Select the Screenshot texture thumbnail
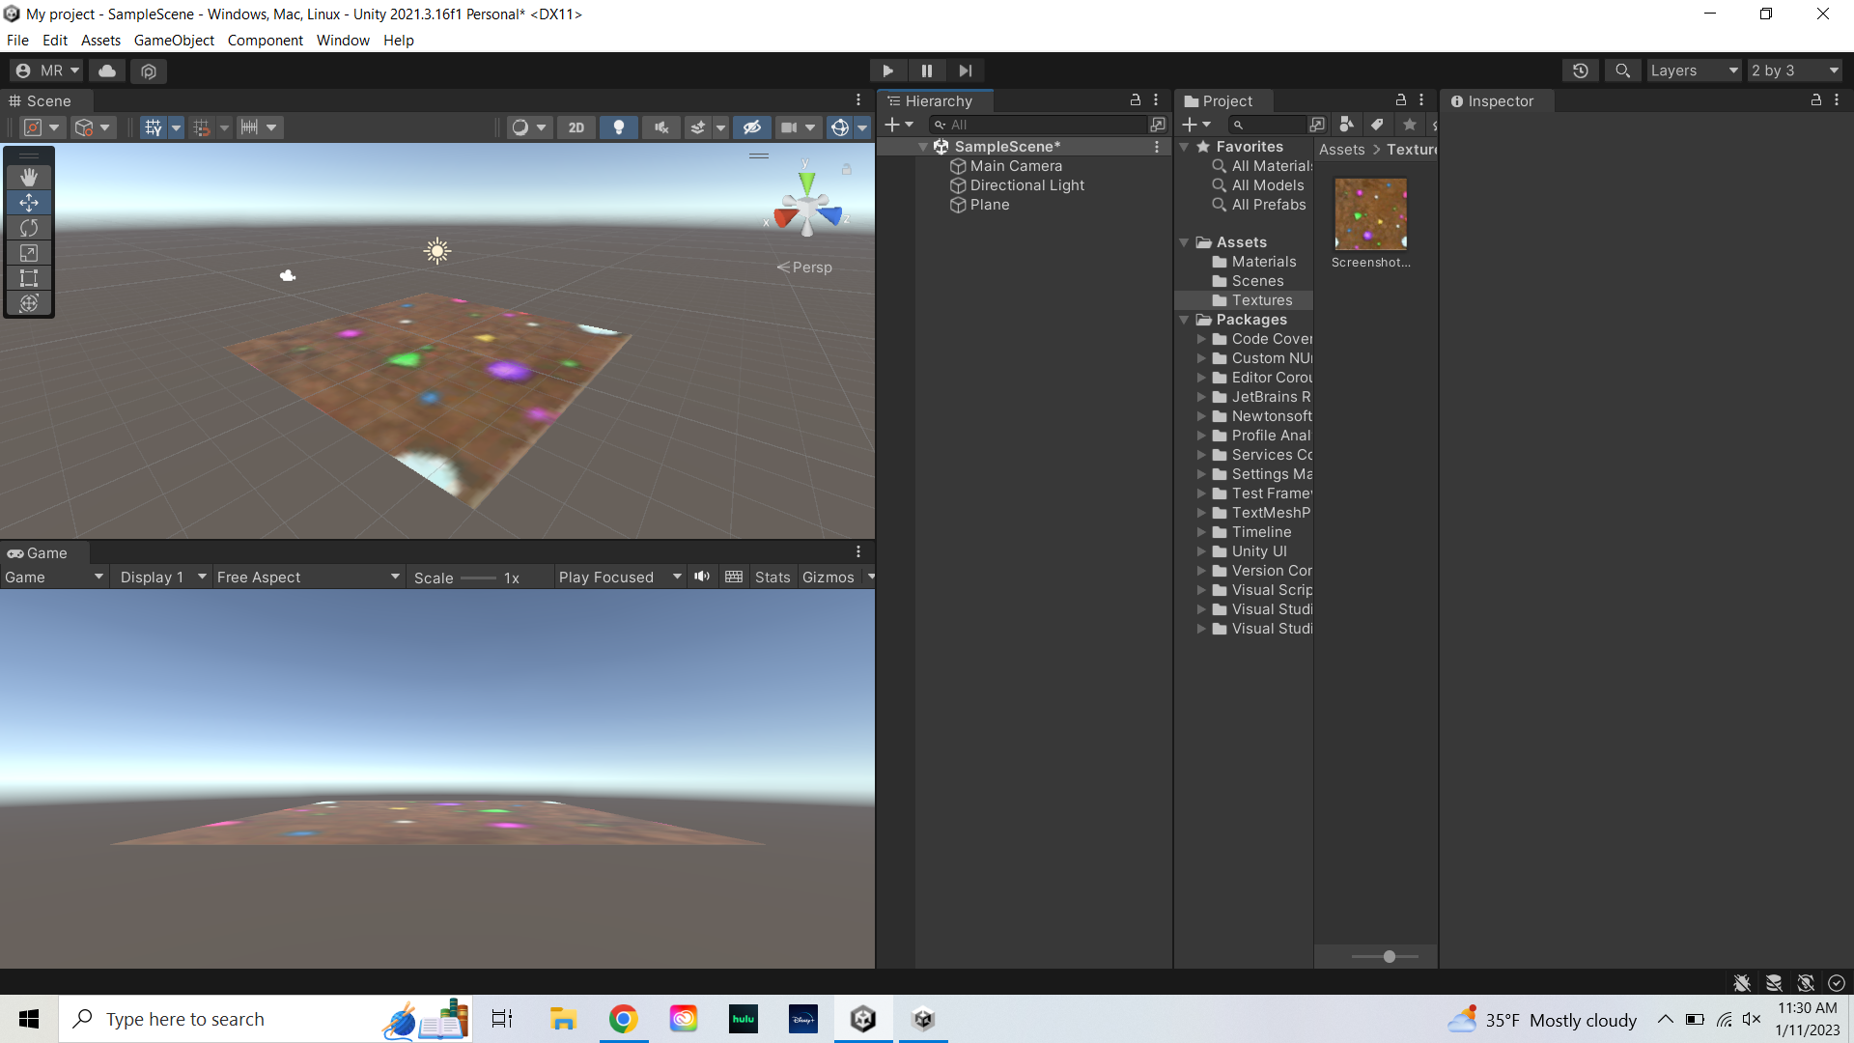1854x1043 pixels. (x=1370, y=214)
